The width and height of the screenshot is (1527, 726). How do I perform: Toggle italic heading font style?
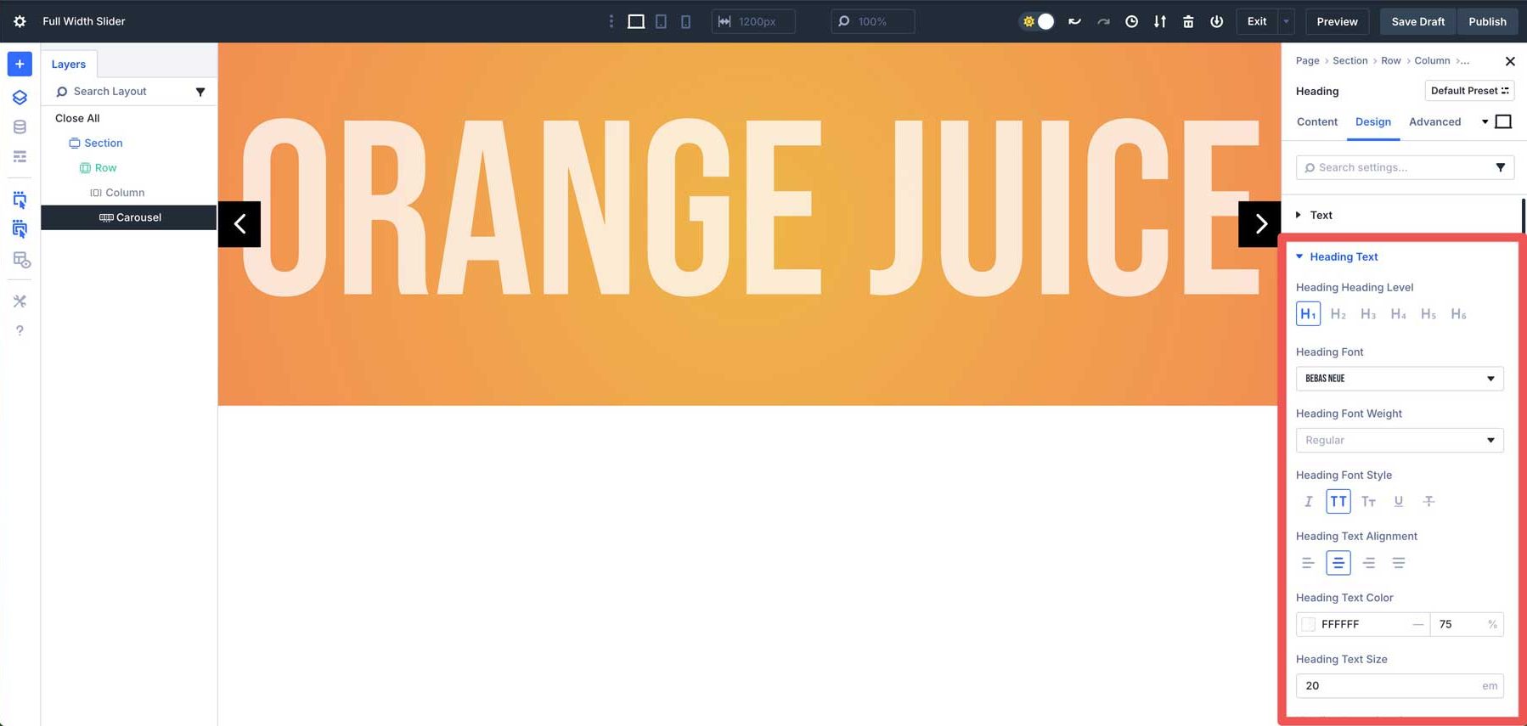1308,502
